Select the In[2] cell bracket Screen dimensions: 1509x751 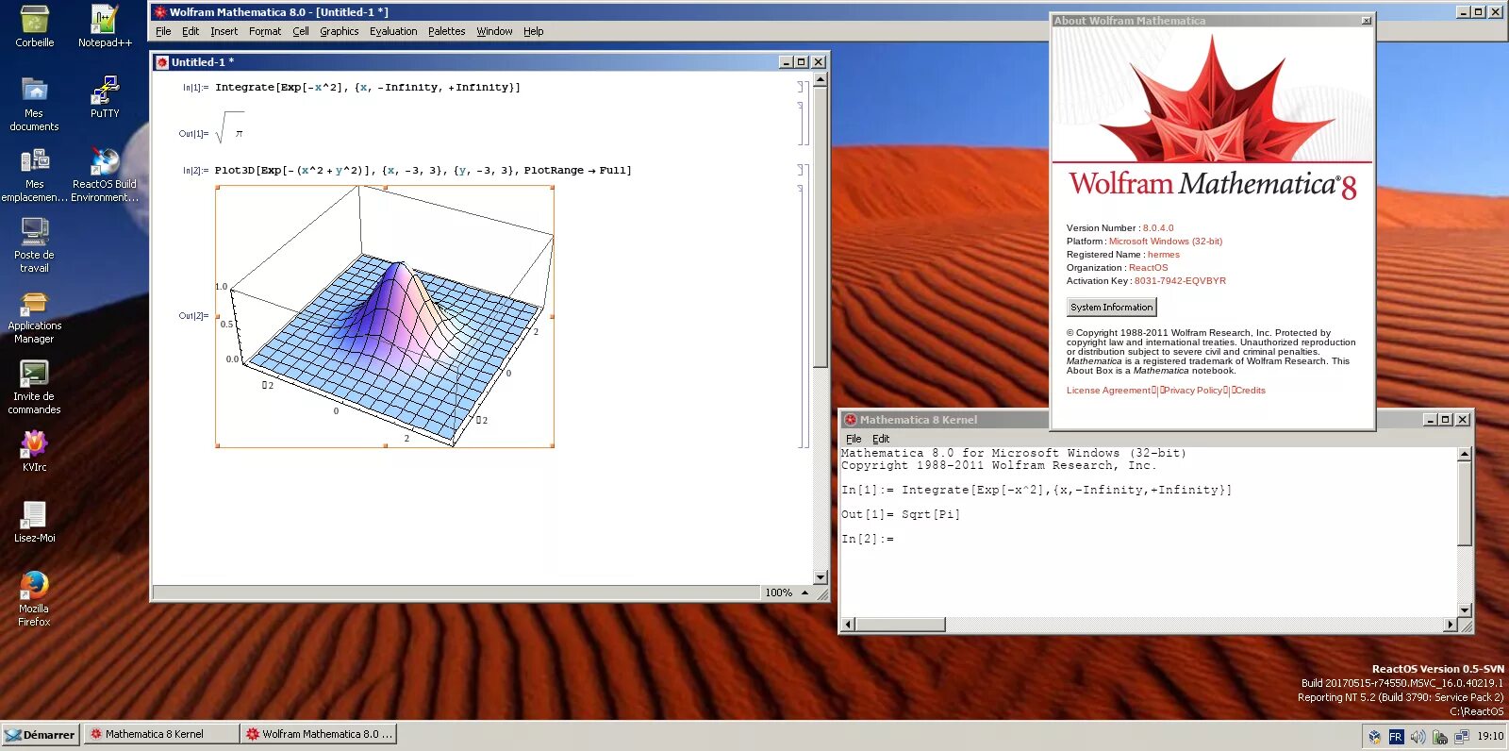pyautogui.click(x=802, y=171)
